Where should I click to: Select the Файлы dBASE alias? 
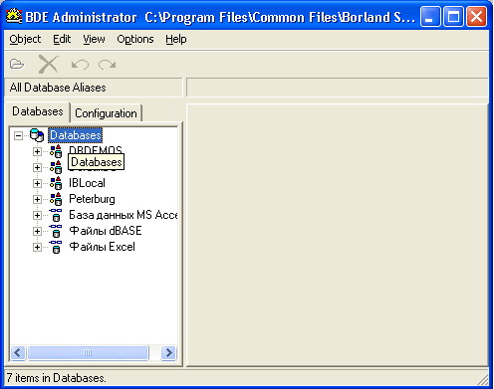pos(106,231)
